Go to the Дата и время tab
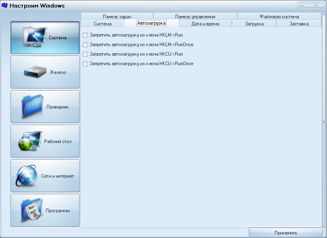This screenshot has width=327, height=238. pos(205,23)
